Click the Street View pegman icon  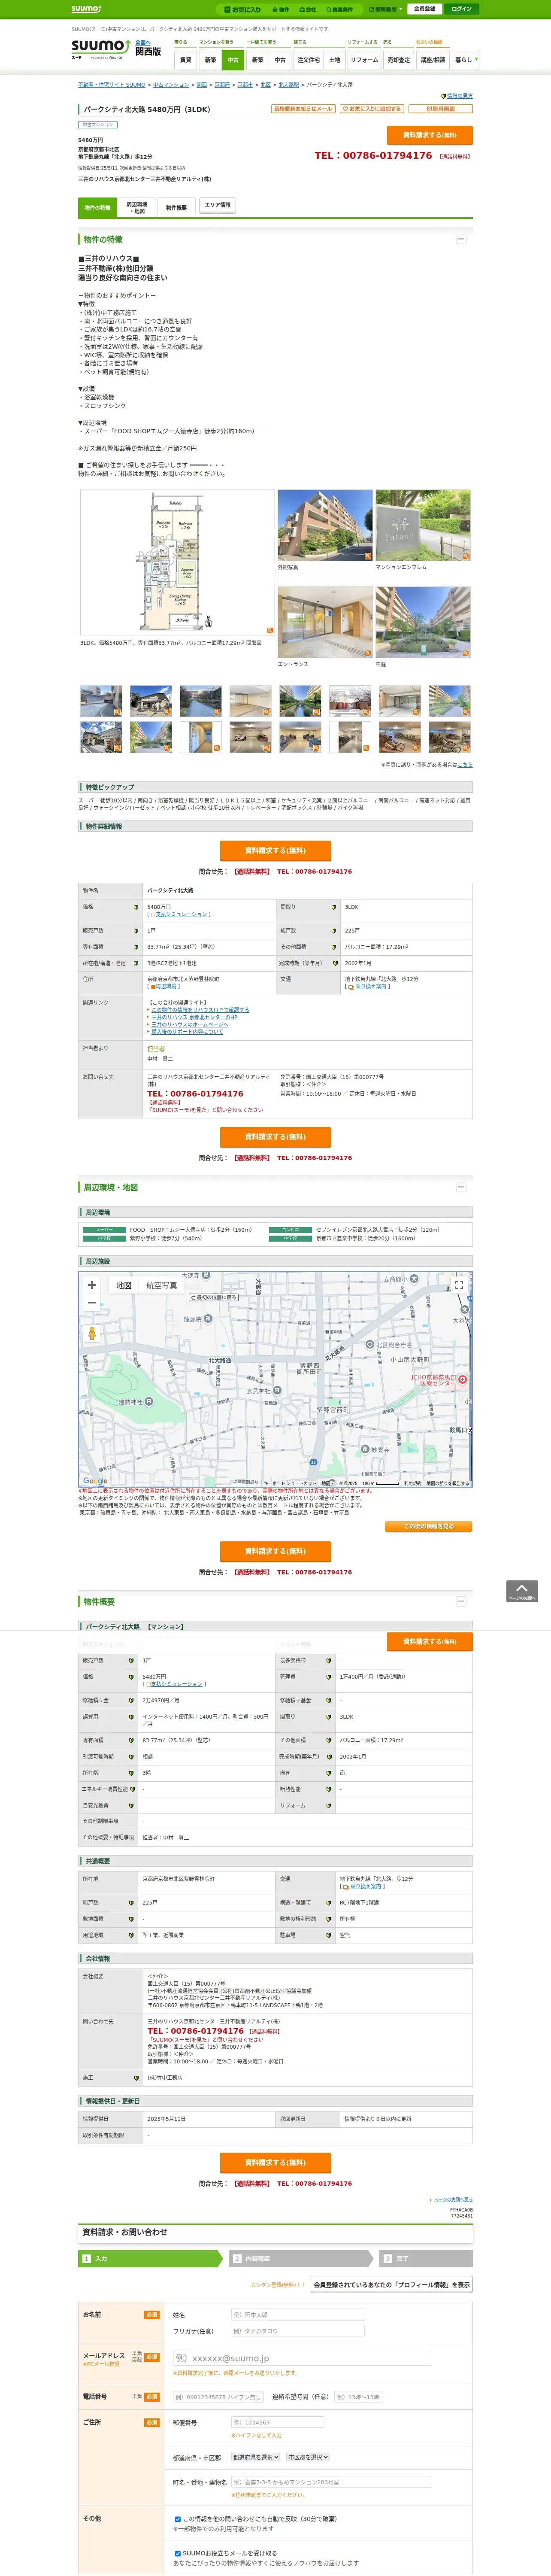(x=92, y=1333)
